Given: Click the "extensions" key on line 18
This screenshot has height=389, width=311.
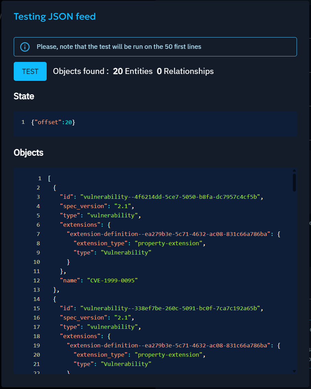Looking at the screenshot, I should point(78,336).
